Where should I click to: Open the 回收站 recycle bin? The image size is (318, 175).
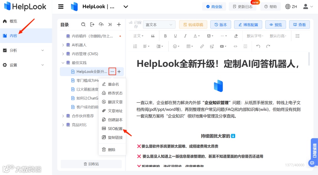click(92, 164)
